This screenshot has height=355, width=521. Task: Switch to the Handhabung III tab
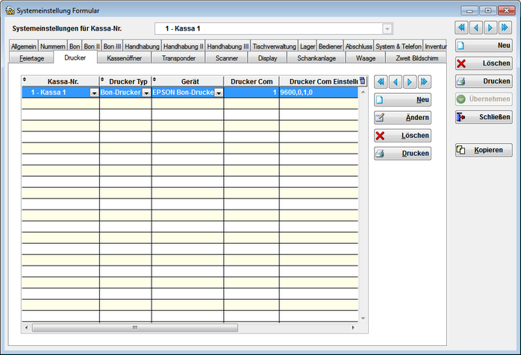(228, 46)
